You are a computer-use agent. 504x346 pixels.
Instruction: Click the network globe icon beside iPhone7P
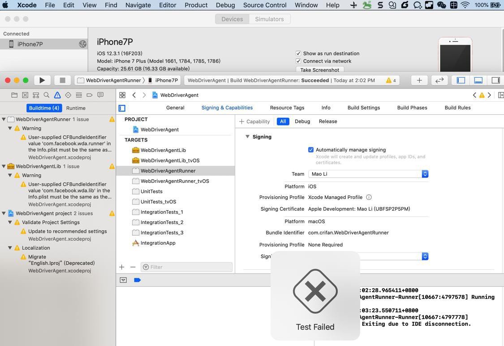83,44
